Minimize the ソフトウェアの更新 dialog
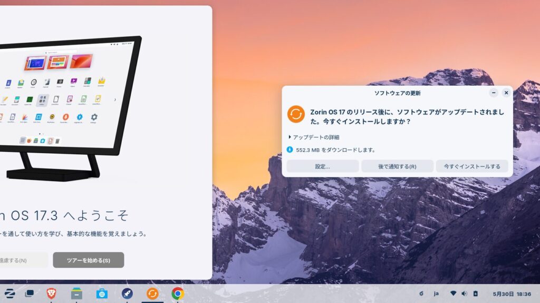Image resolution: width=540 pixels, height=303 pixels. click(494, 93)
